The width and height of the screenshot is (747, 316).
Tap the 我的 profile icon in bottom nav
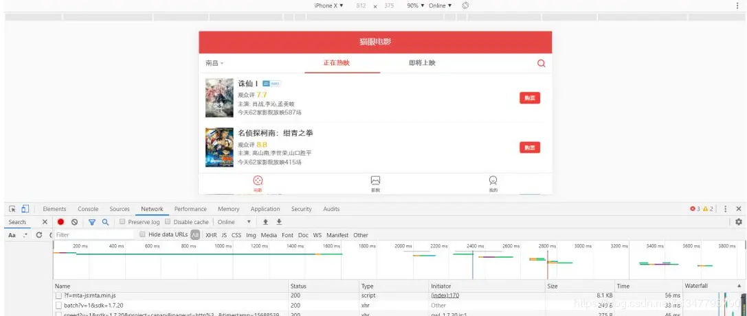493,180
